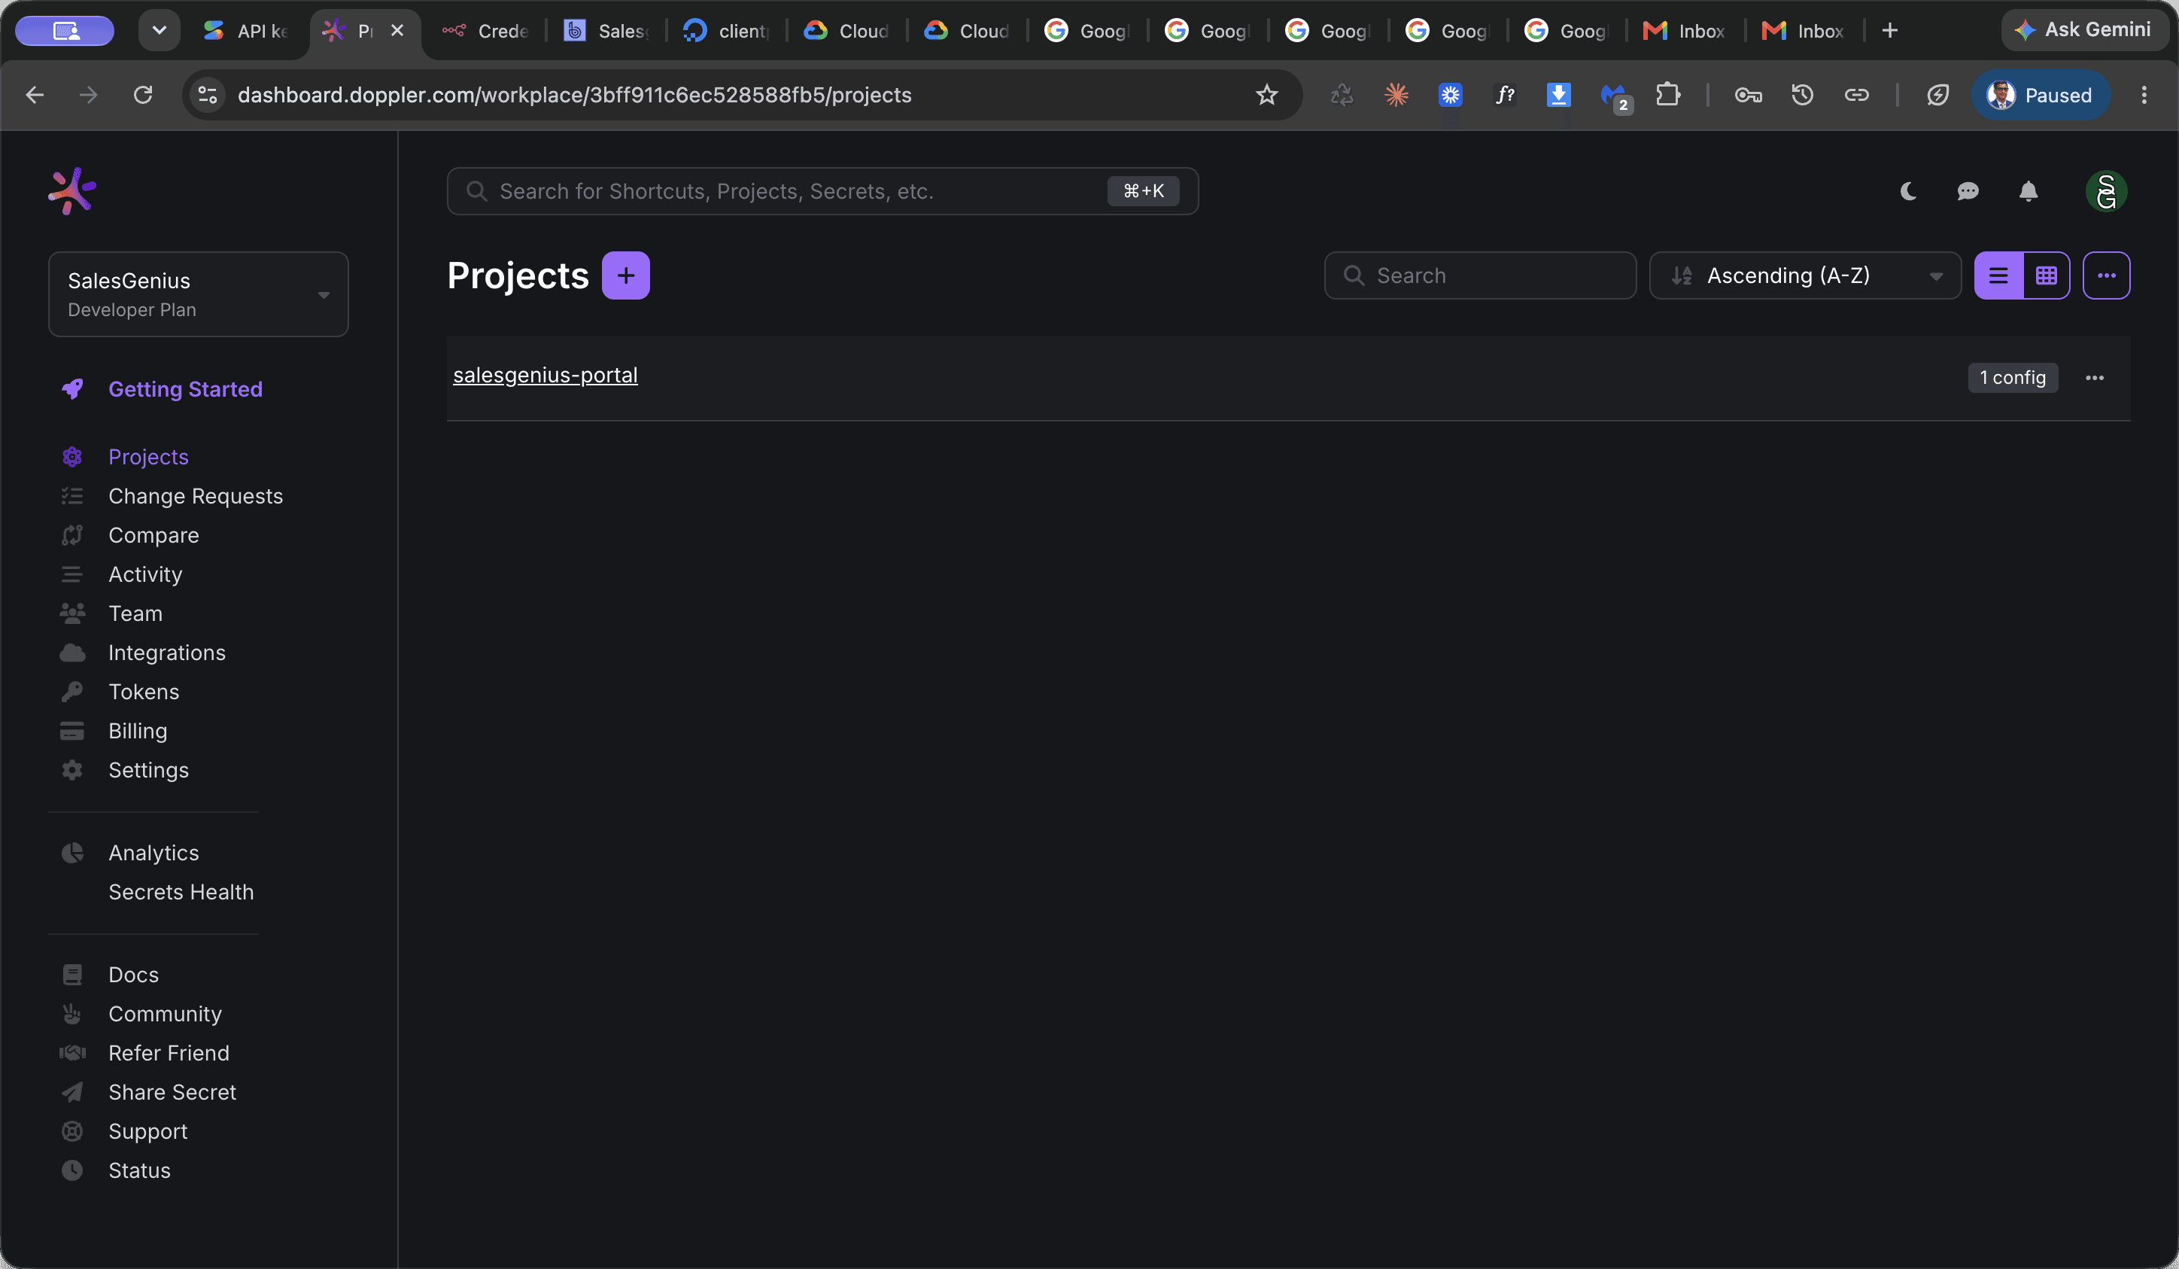This screenshot has height=1269, width=2179.
Task: Click the blue snowflake extension icon
Action: [x=1450, y=95]
